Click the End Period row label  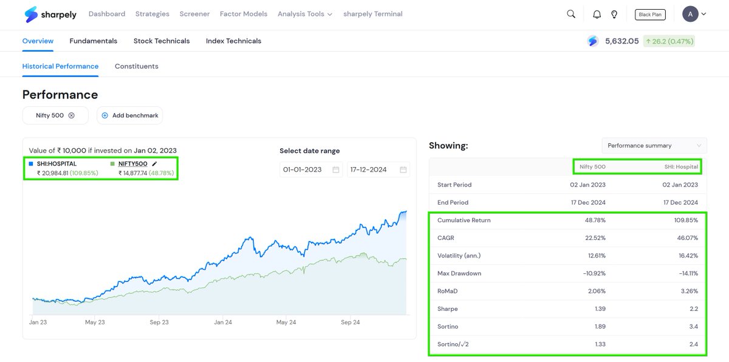pyautogui.click(x=453, y=202)
